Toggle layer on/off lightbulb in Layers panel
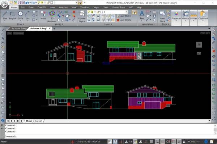 pyautogui.click(x=89, y=12)
